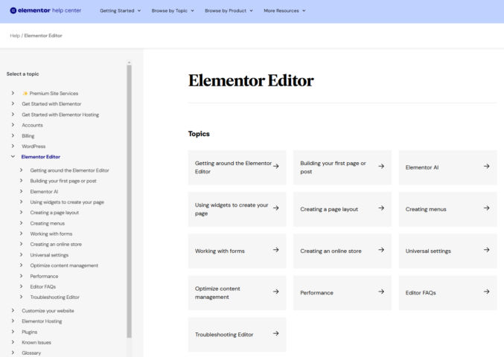Open the Browse by Topic dropdown menu
The image size is (504, 357).
173,10
